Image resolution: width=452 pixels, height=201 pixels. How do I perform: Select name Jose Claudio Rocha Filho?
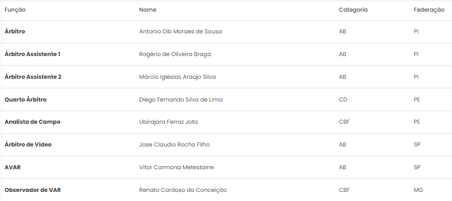tap(174, 144)
